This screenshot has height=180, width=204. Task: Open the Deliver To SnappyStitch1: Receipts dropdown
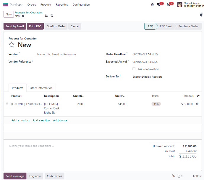[x=165, y=77]
